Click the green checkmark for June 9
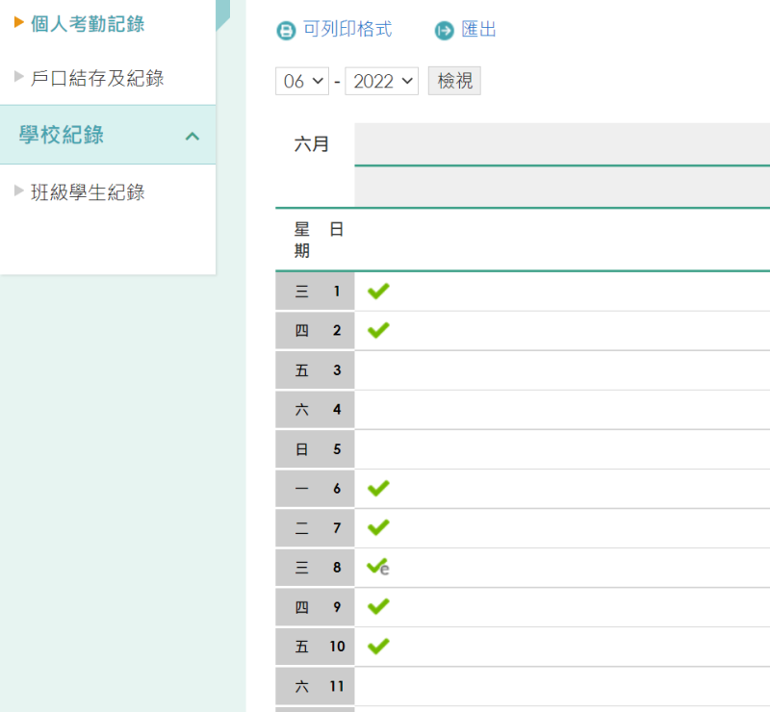 pyautogui.click(x=378, y=607)
